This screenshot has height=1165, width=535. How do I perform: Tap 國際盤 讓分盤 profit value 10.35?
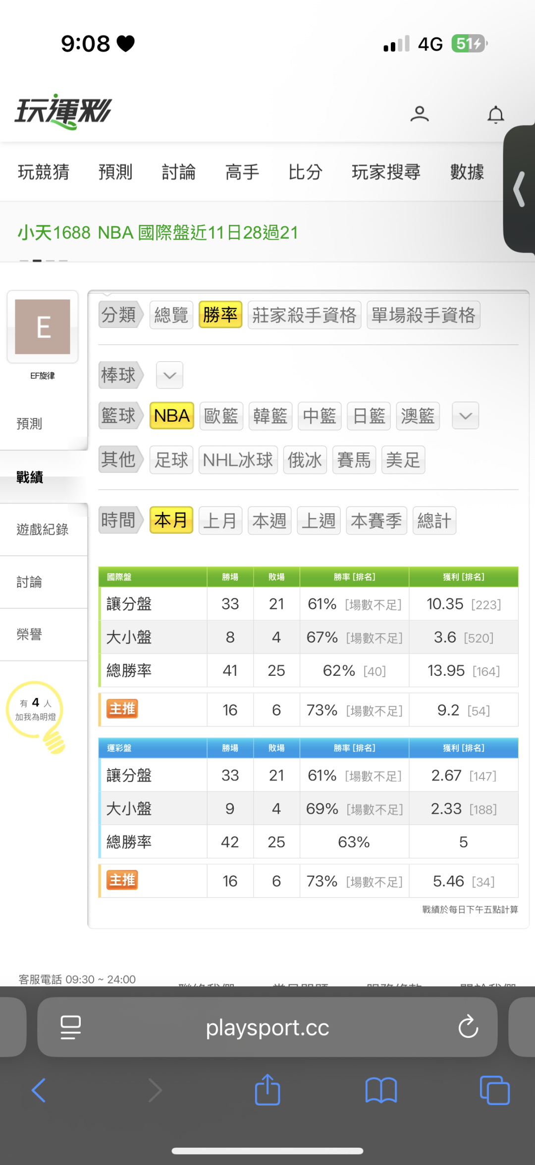tap(445, 604)
